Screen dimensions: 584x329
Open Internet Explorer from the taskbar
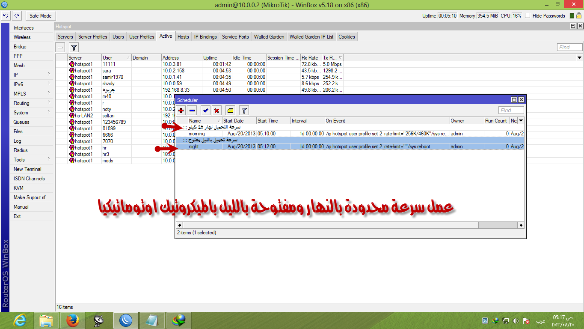click(x=21, y=320)
